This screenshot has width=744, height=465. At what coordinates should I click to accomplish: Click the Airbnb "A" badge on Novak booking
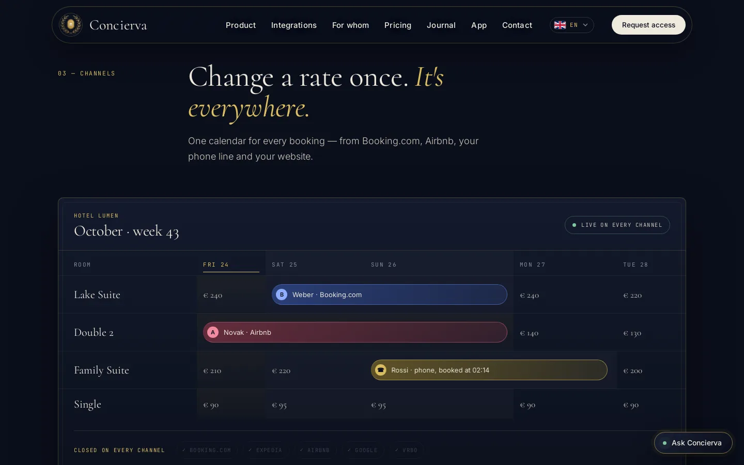[213, 332]
